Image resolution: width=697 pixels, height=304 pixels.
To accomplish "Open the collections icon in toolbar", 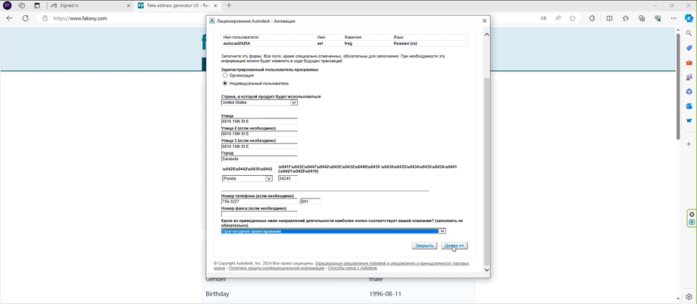I will coord(642,18).
